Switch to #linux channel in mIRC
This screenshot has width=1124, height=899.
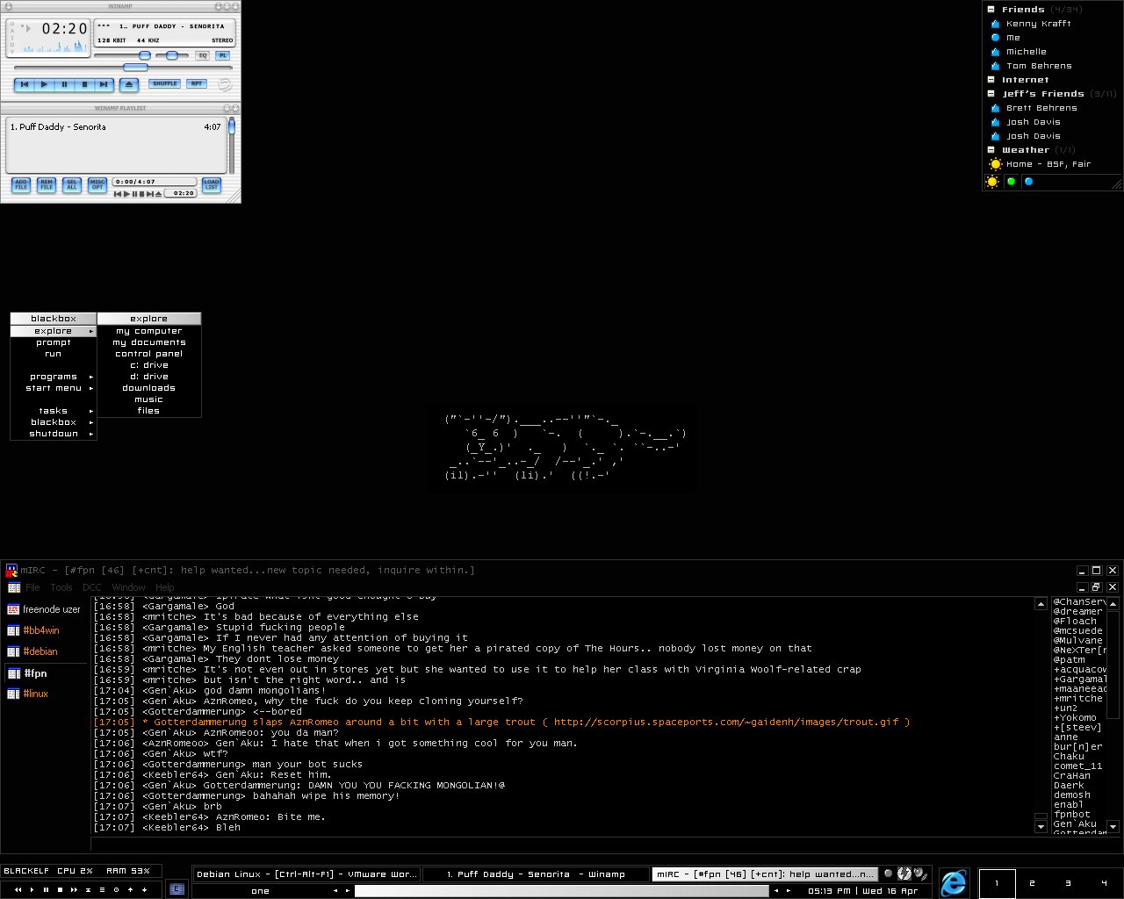click(35, 694)
